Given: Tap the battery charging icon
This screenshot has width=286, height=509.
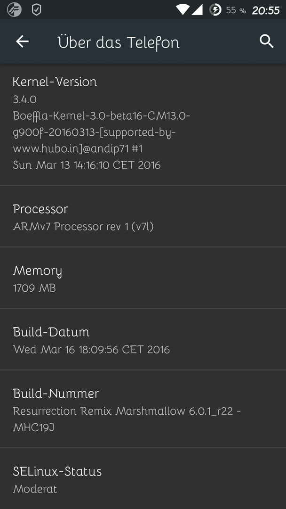Looking at the screenshot, I should pos(215,10).
